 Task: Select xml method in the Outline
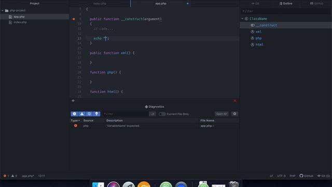[x=258, y=32]
